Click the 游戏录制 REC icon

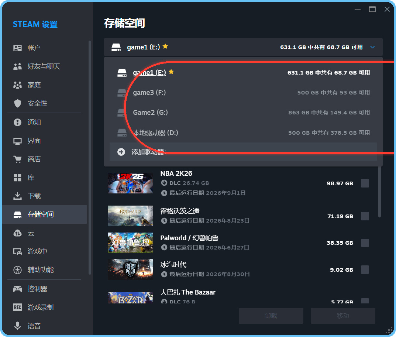tap(17, 307)
